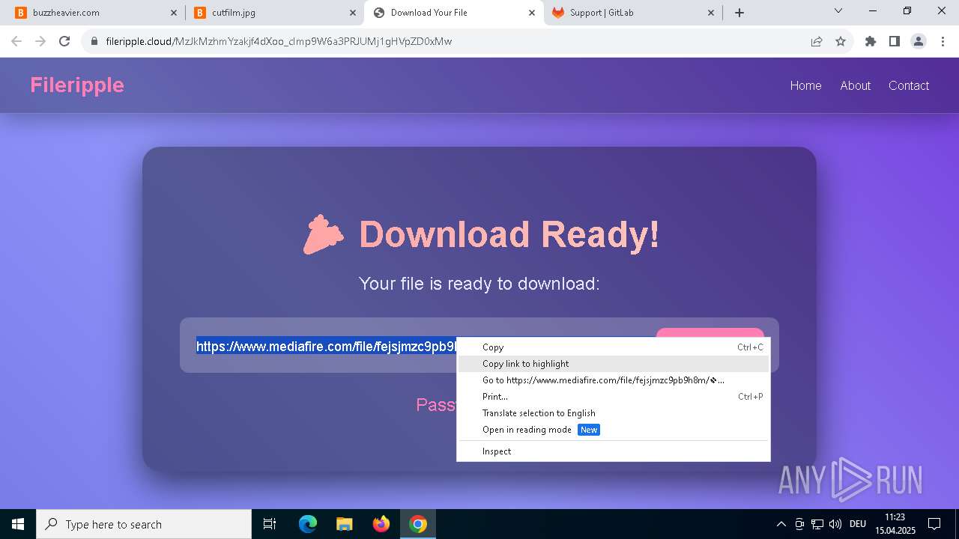Image resolution: width=959 pixels, height=539 pixels.
Task: Switch to the Support | GitLab tab
Action: (x=633, y=13)
